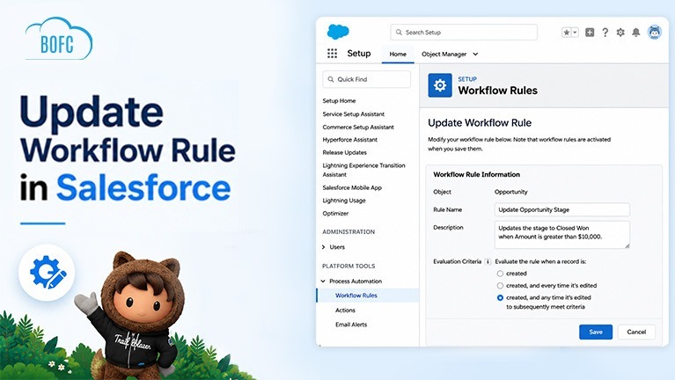The height and width of the screenshot is (380, 675).
Task: Collapse the Process Automation section
Action: (x=323, y=281)
